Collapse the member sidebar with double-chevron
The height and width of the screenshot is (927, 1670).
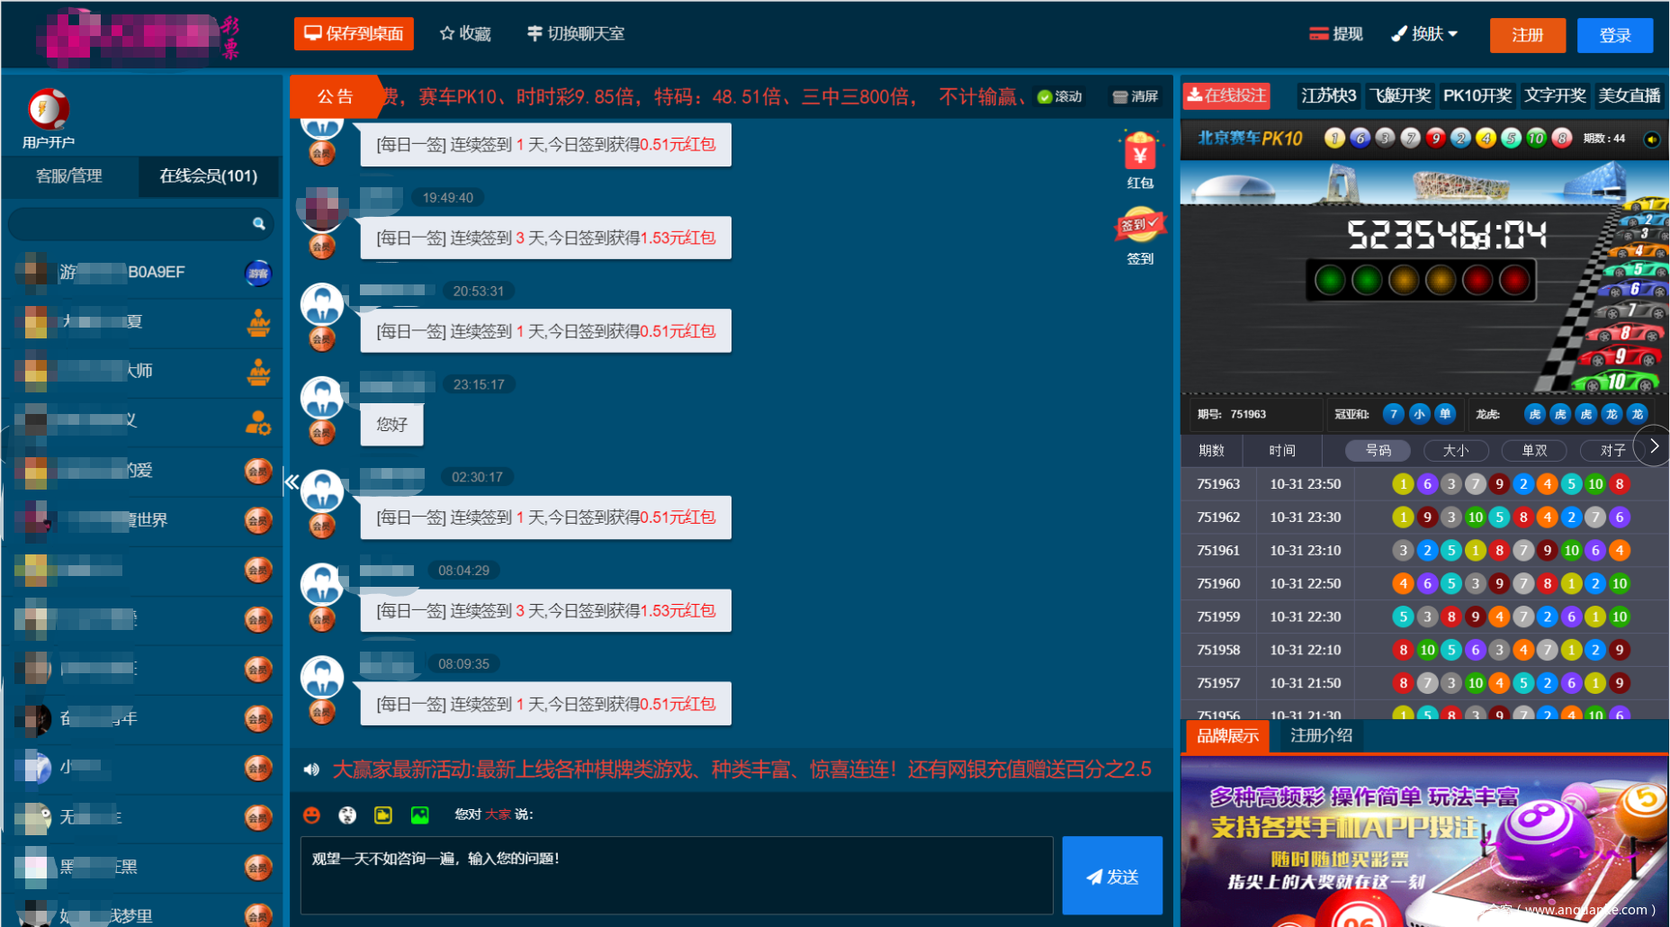pyautogui.click(x=292, y=482)
